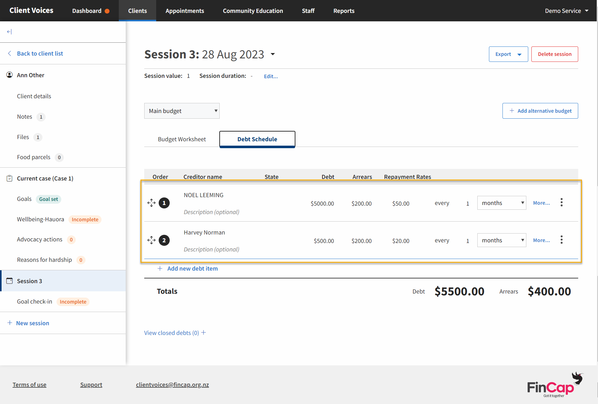Start a New session
This screenshot has height=404, width=598.
pos(33,323)
